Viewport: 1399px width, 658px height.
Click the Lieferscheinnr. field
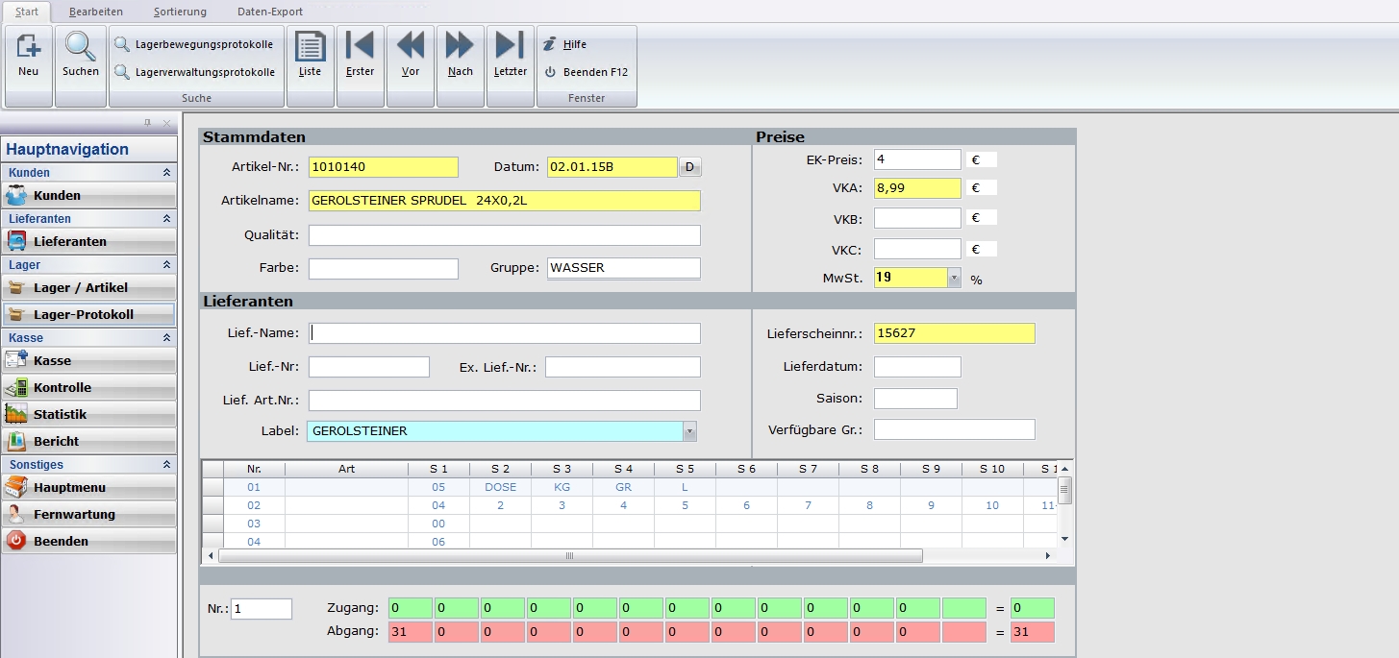tap(955, 333)
